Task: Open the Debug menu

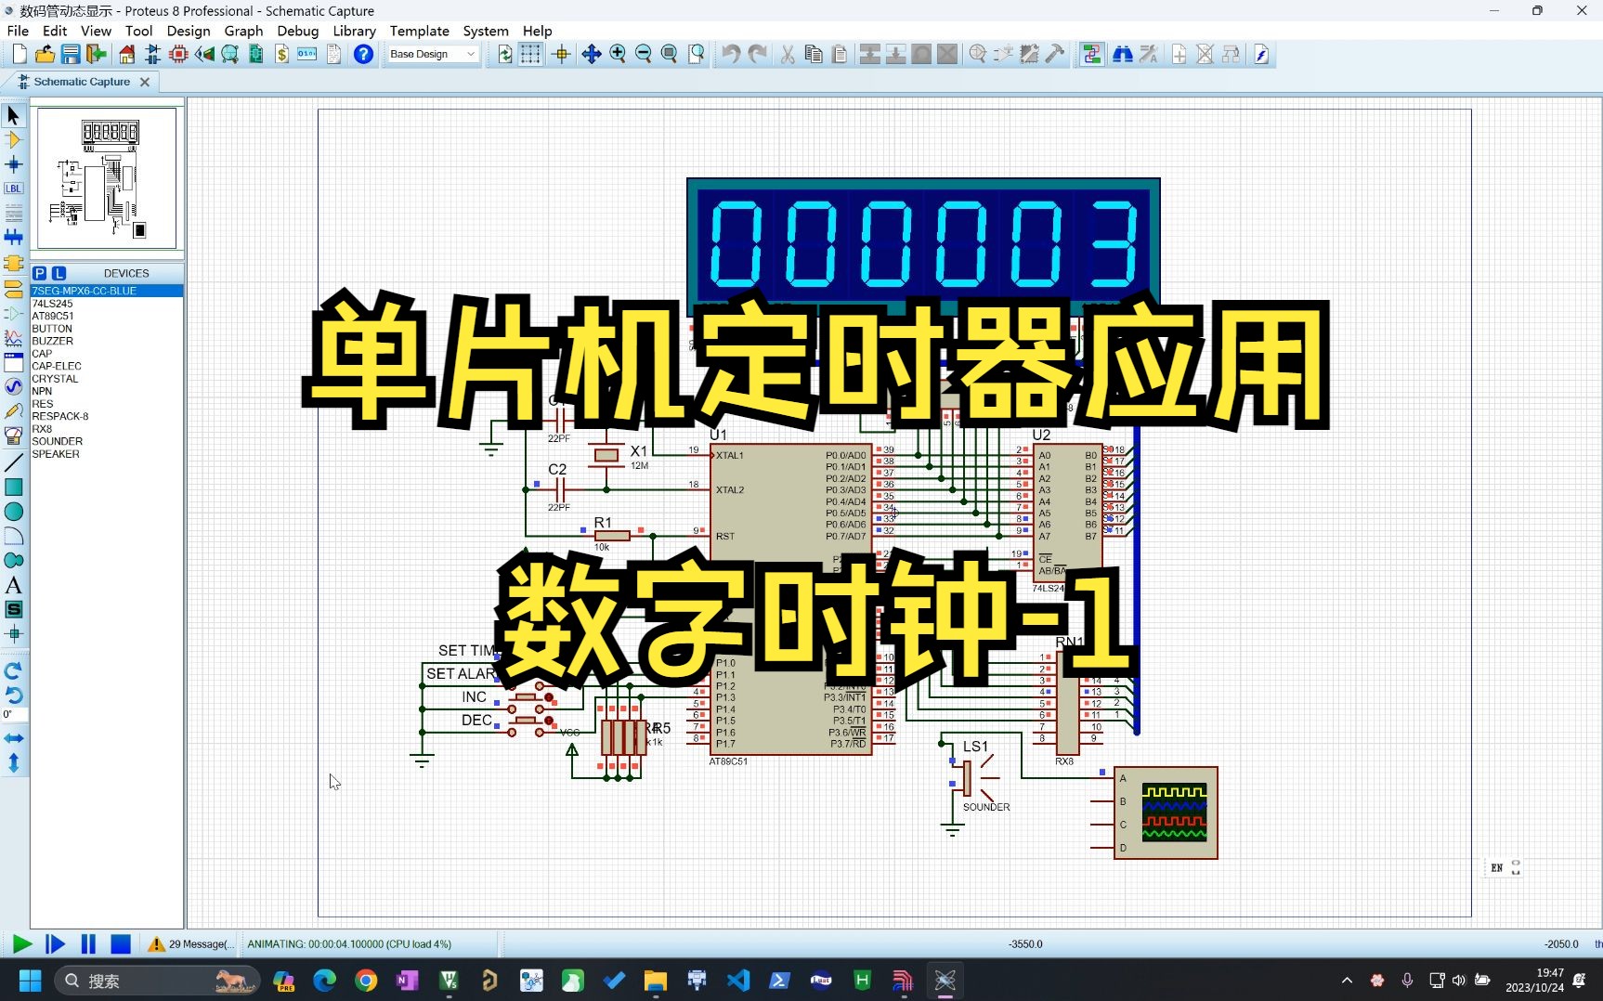Action: pyautogui.click(x=297, y=31)
